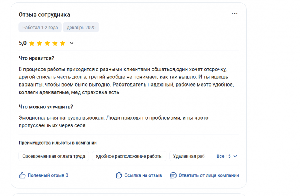Click the chevron beside 'Все 15'
This screenshot has height=196, width=300.
tap(235, 156)
